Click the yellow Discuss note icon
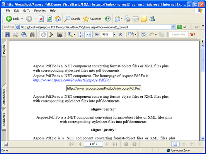 144,19
